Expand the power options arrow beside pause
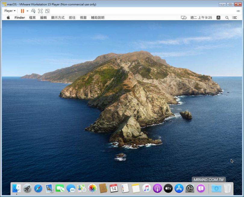Viewport: 244px width, 197px height. [x=27, y=11]
